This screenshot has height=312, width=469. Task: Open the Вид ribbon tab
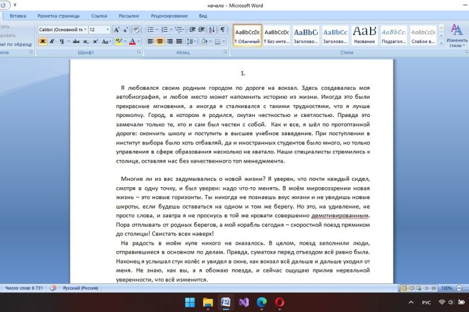203,16
